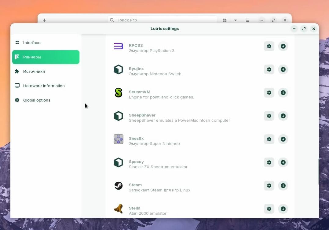Download the Speccy runner
The image size is (329, 230).
pos(283,162)
